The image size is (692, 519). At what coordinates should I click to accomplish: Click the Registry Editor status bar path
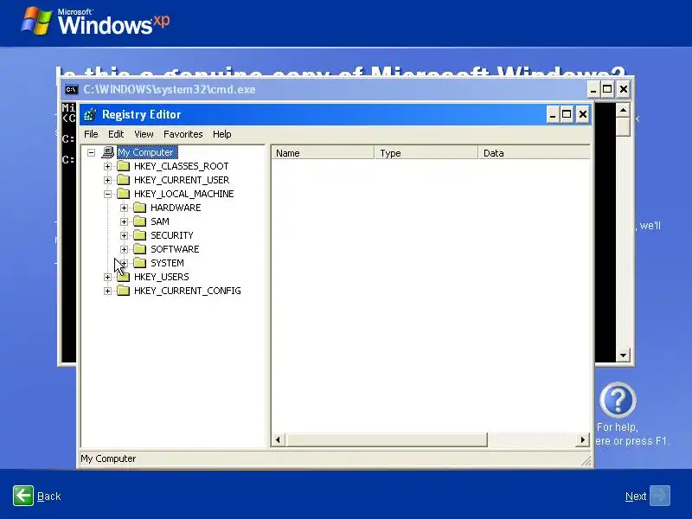(x=108, y=458)
